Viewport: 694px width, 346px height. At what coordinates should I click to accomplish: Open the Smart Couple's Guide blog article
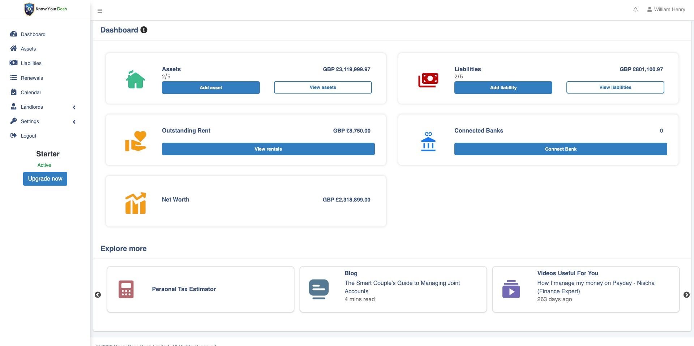coord(402,287)
